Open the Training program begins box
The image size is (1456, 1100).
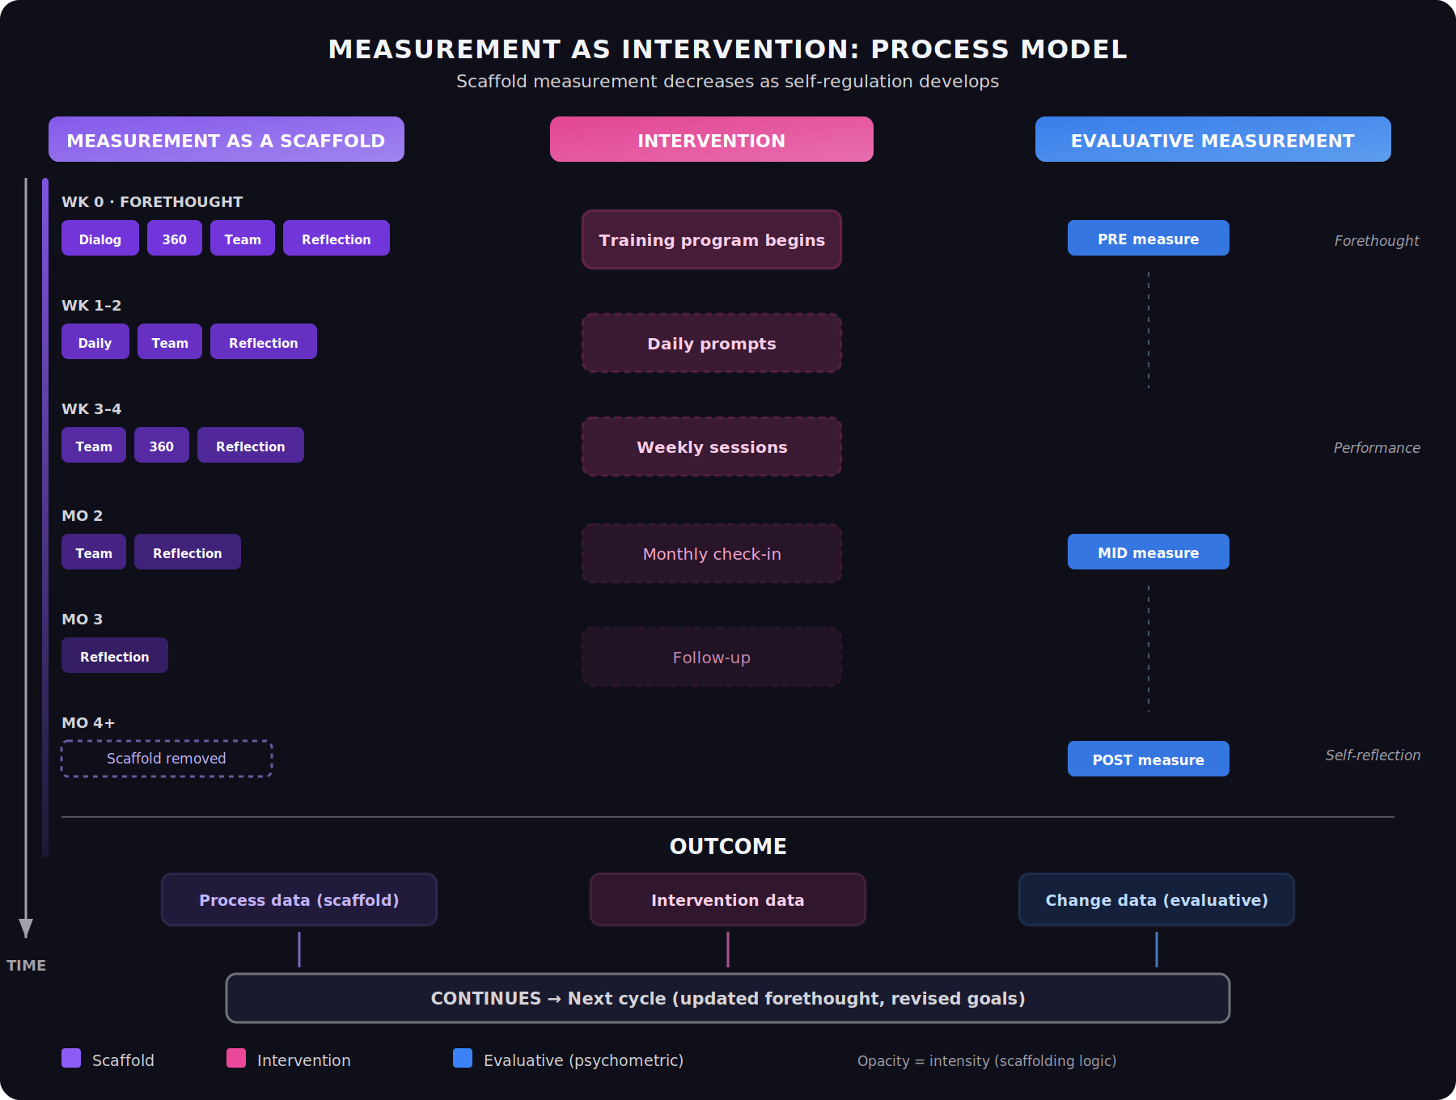[x=712, y=239]
